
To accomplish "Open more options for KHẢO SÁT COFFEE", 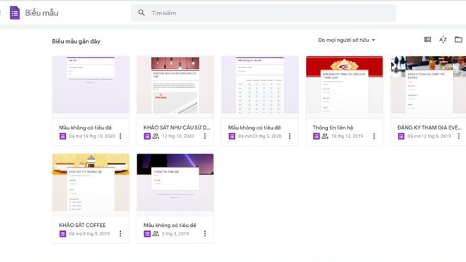I will click(120, 234).
